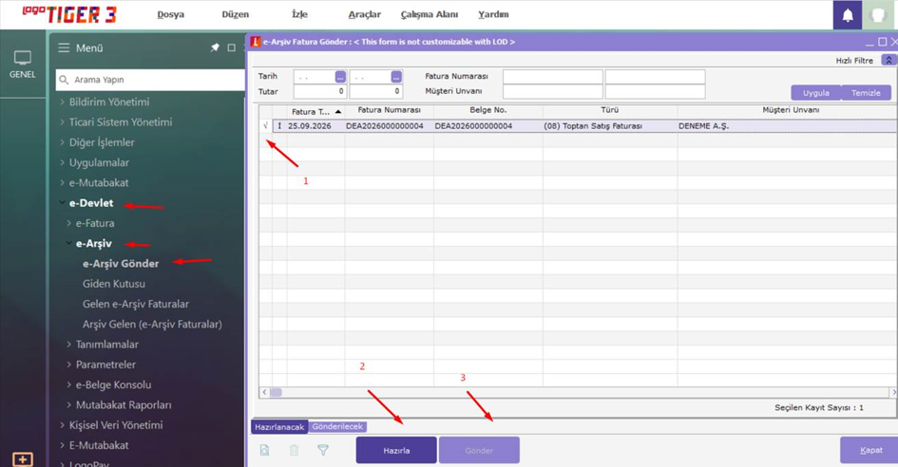
Task: Open the first Tarih date picker
Action: pyautogui.click(x=340, y=77)
